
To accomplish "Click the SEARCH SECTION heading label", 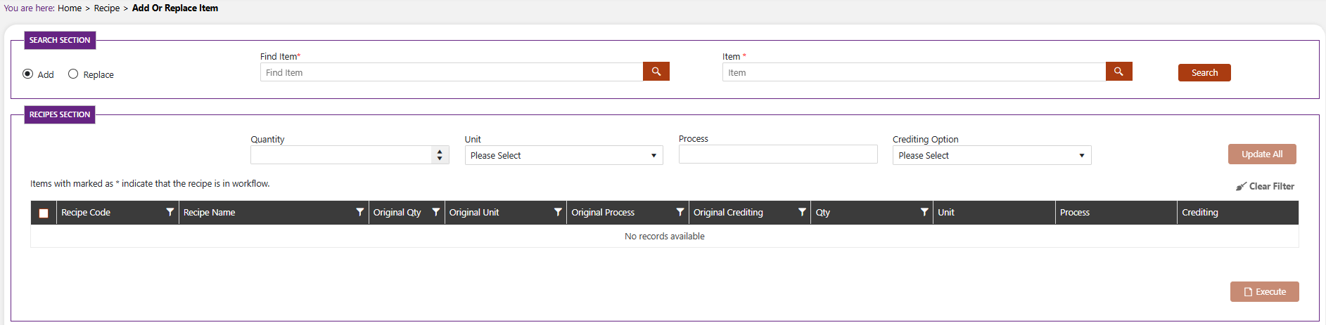I will [60, 41].
